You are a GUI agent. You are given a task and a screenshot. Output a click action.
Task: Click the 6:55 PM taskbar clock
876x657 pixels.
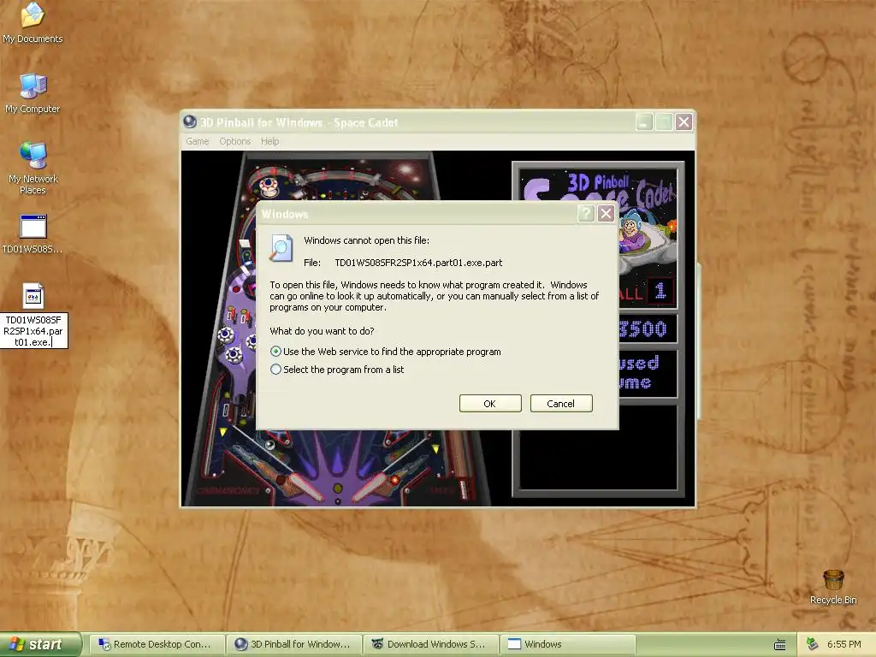pyautogui.click(x=843, y=644)
